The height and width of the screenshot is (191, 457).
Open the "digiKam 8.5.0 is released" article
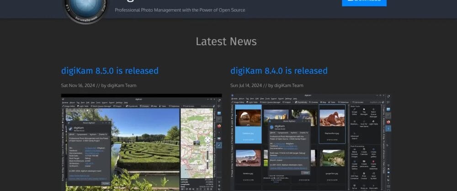(110, 71)
